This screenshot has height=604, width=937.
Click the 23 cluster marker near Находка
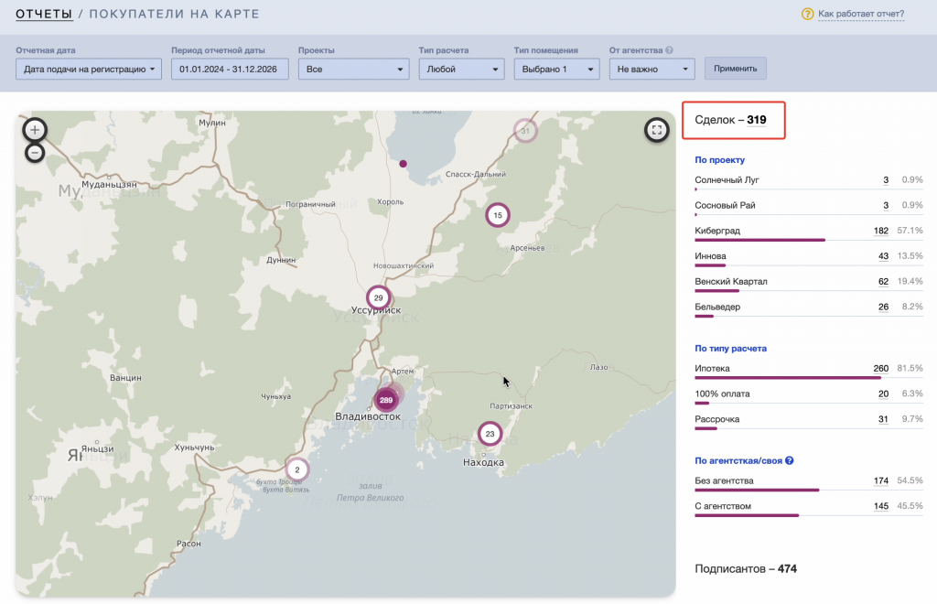(x=490, y=434)
